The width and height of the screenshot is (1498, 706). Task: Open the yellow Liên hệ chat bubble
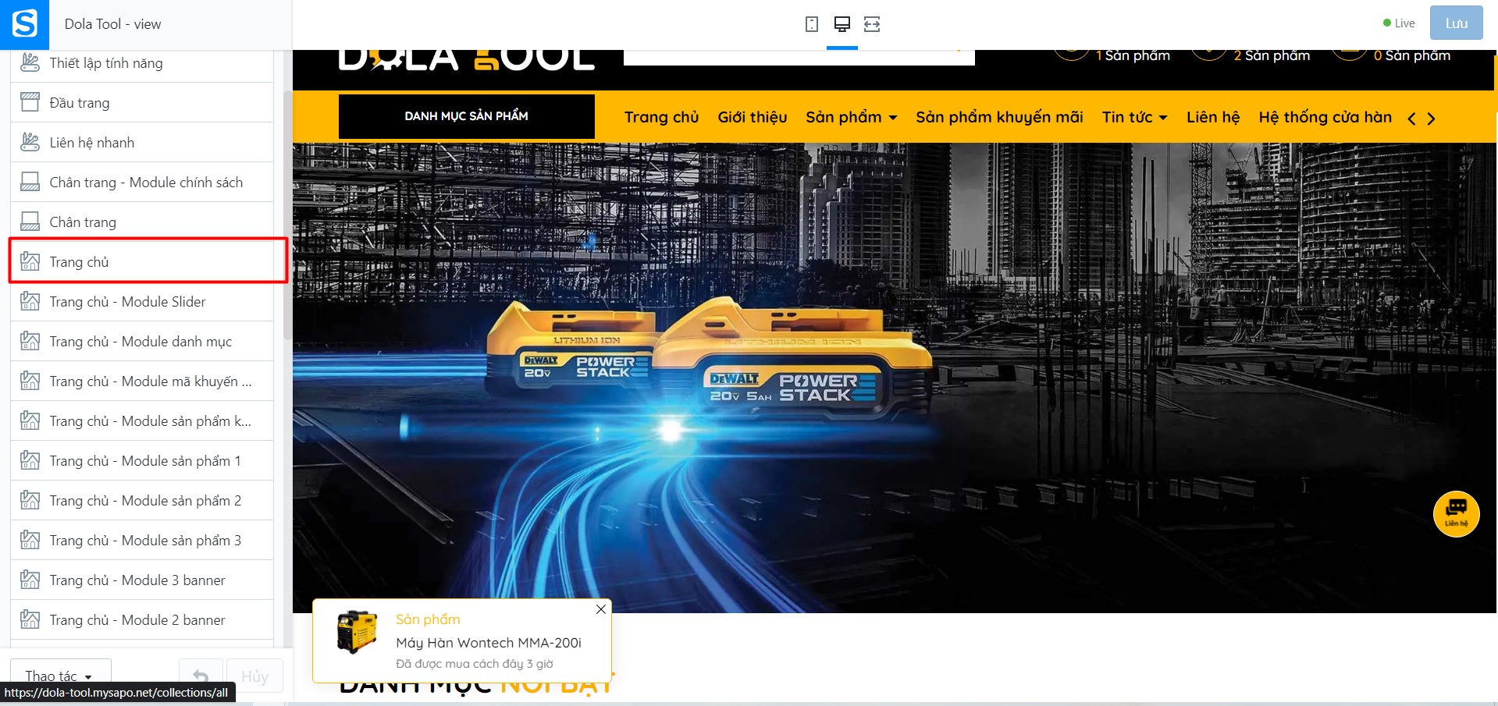pos(1456,513)
